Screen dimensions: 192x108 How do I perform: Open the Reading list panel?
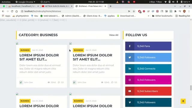(x=183, y=16)
